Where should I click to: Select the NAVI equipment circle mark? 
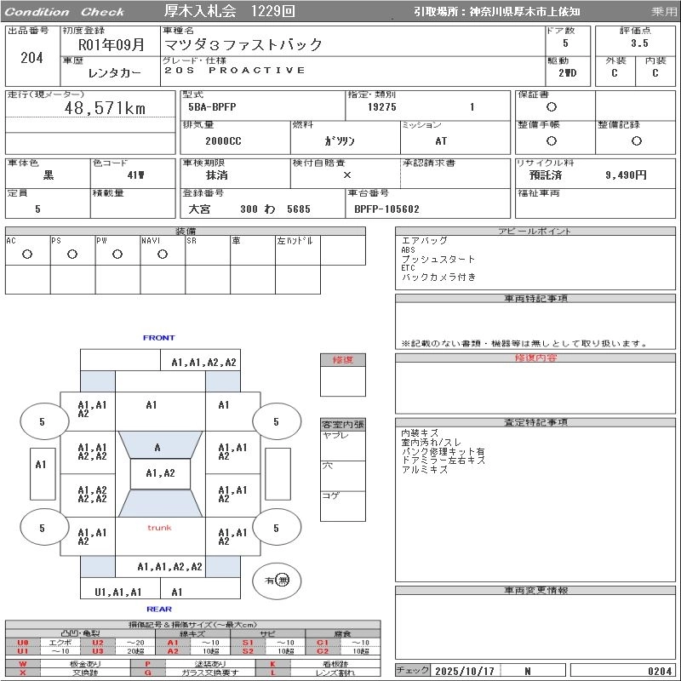[162, 255]
